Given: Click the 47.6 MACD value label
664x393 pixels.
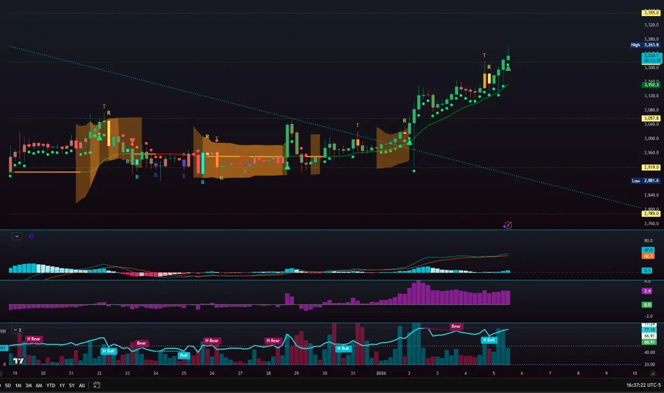Looking at the screenshot, I should tap(649, 250).
